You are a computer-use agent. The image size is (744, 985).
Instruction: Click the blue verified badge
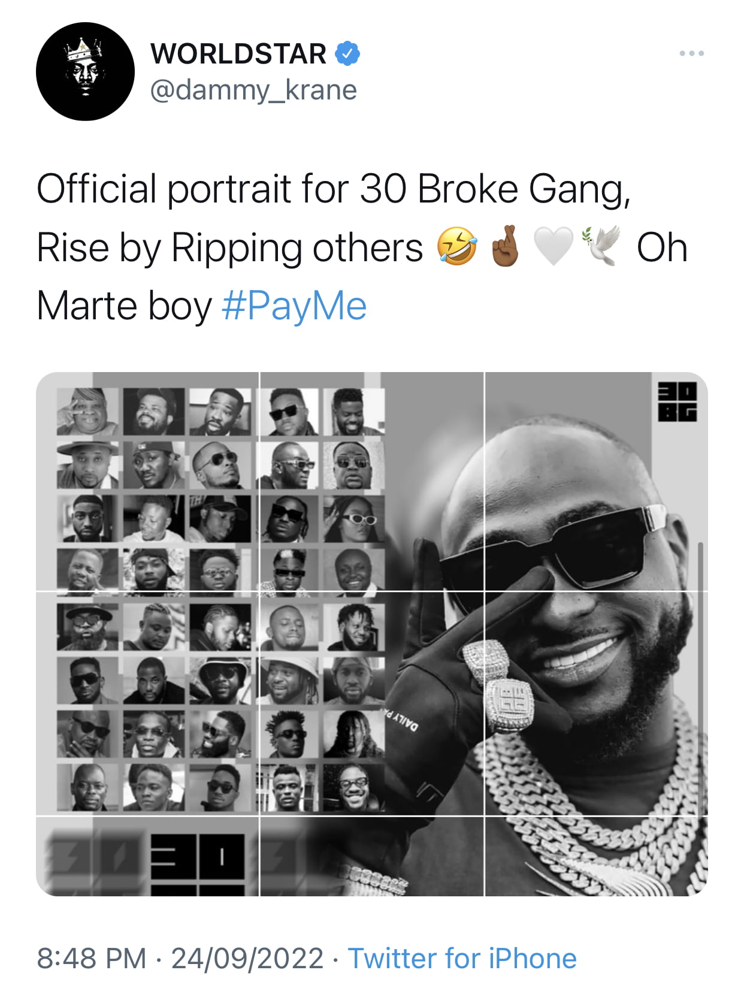(x=347, y=53)
